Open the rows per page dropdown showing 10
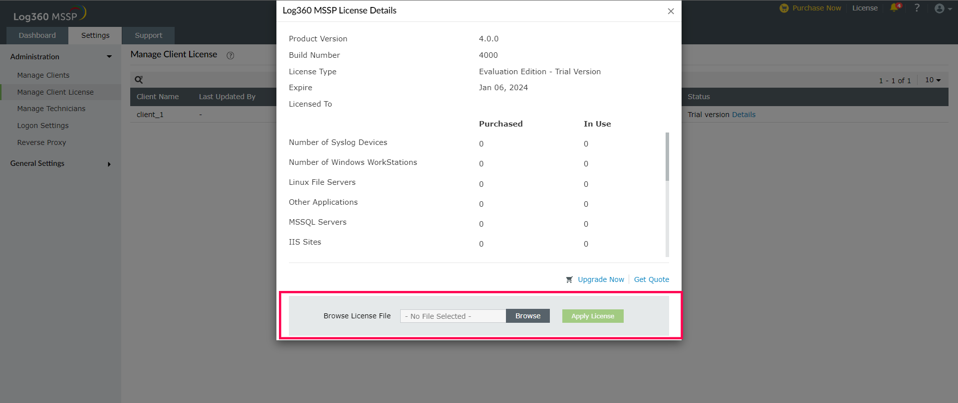This screenshot has width=958, height=403. 933,80
